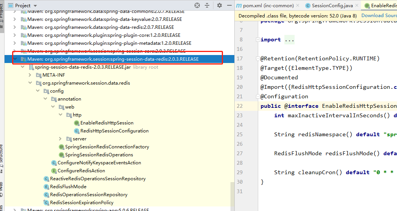Click fold marker beside @Retention line
This screenshot has width=397, height=211.
click(x=258, y=58)
